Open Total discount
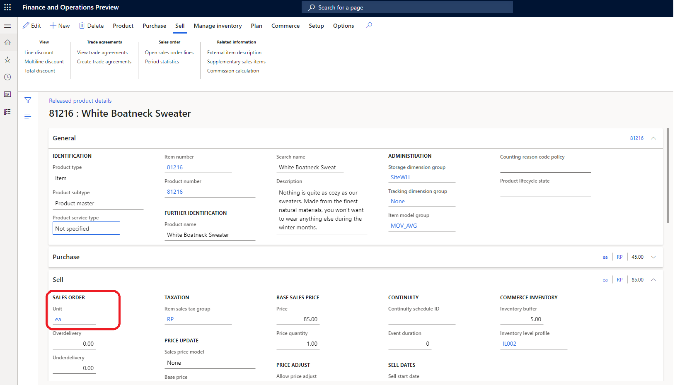Viewport: 687px width, 385px height. [40, 71]
